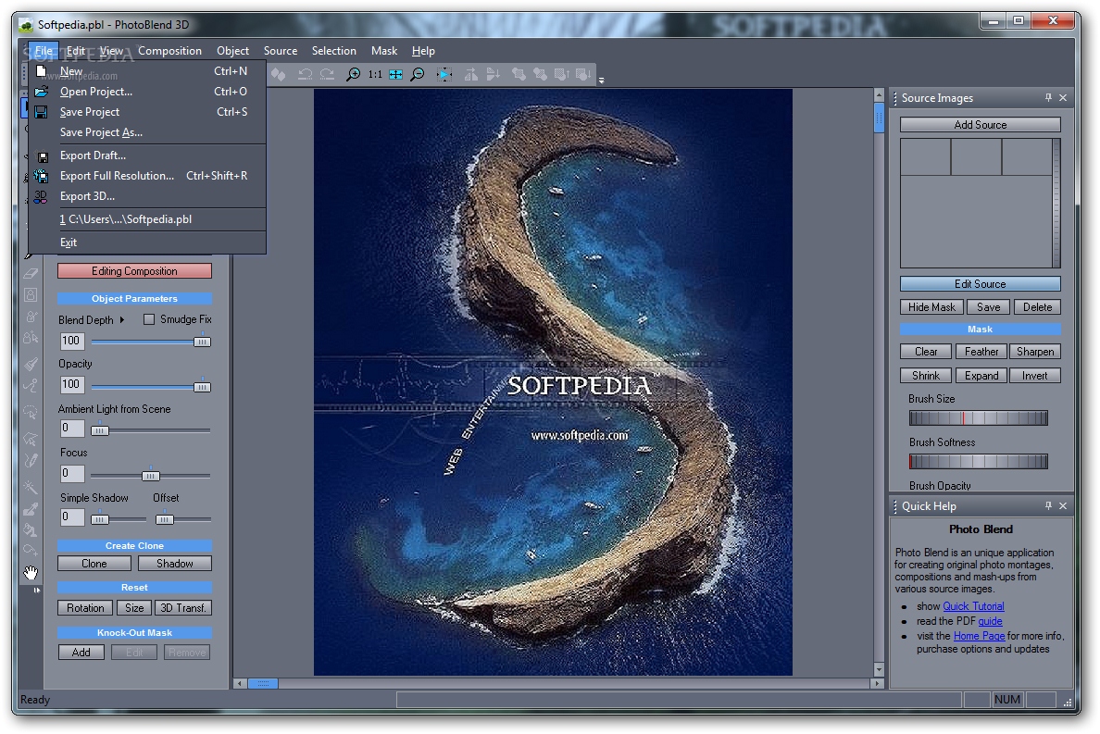
Task: Open the Help menu
Action: [x=423, y=51]
